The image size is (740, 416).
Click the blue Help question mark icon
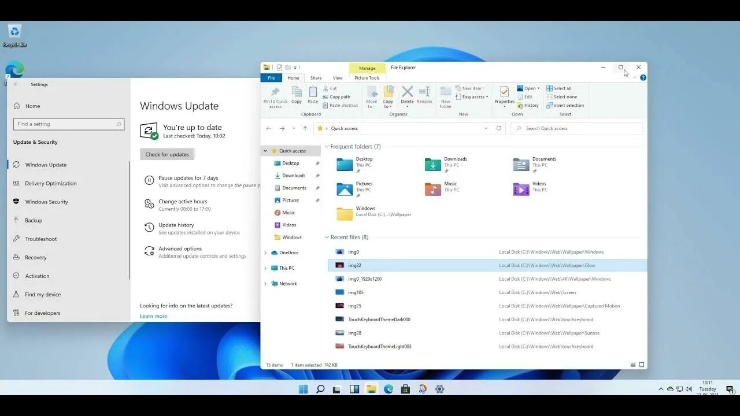[643, 77]
